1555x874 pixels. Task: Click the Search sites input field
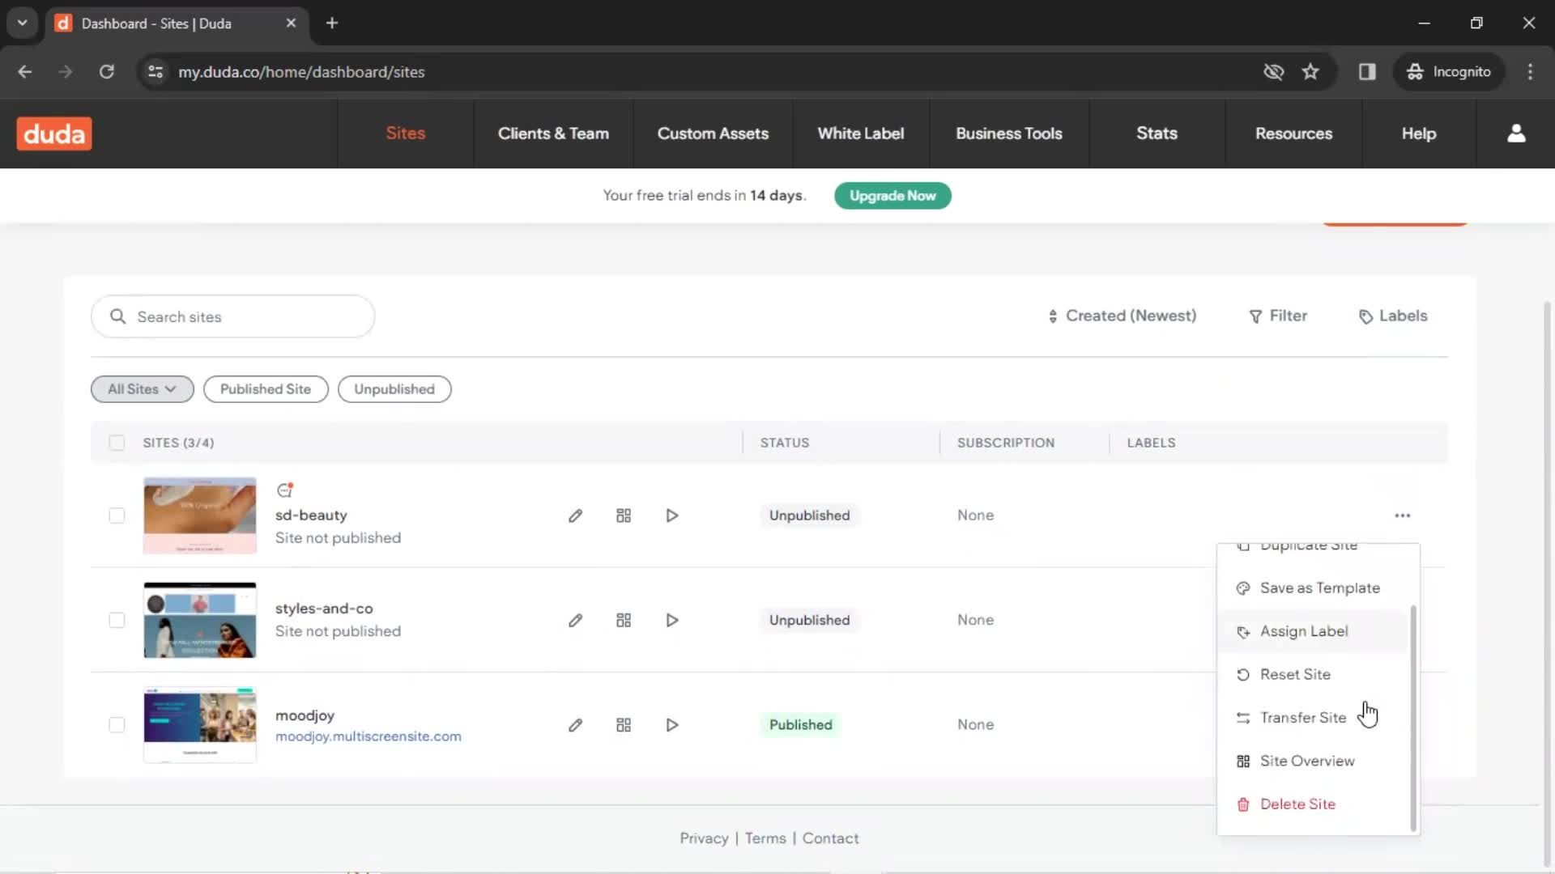click(x=233, y=316)
